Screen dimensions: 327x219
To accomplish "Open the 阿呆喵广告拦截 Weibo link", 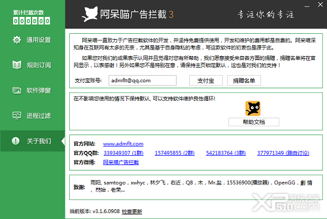I will [x=121, y=162].
